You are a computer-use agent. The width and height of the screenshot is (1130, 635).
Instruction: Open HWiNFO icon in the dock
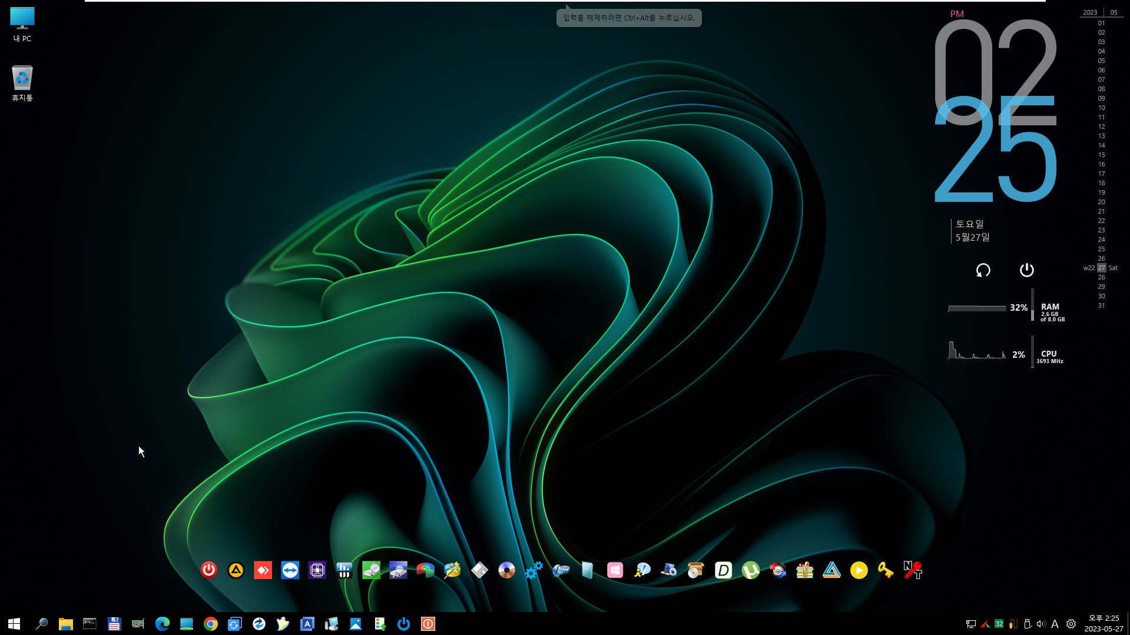[344, 570]
